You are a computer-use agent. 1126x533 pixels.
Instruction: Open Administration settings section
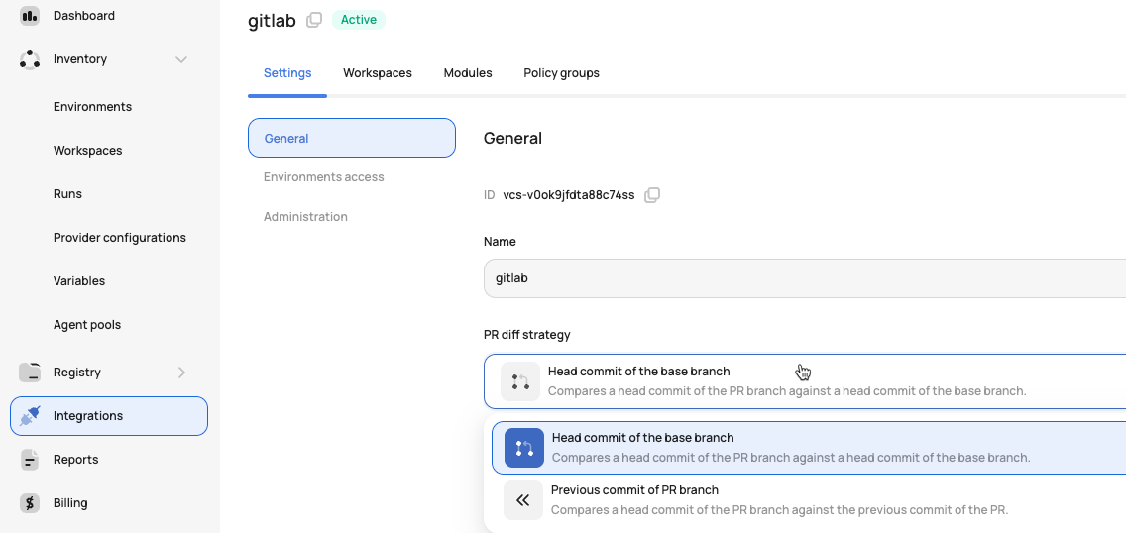305,217
